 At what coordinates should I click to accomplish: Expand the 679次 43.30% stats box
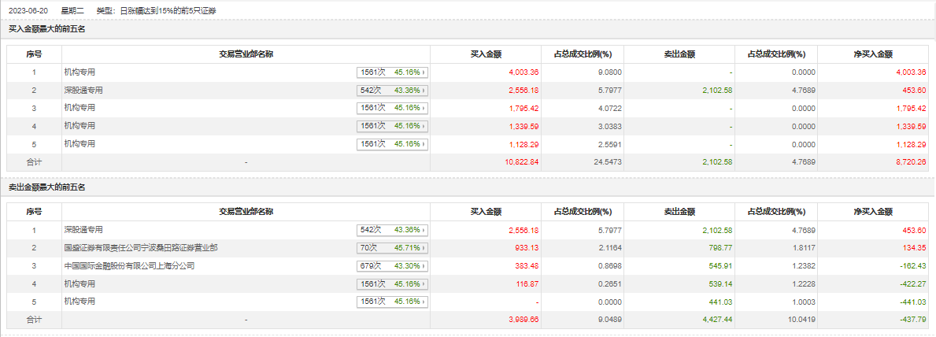[x=392, y=266]
